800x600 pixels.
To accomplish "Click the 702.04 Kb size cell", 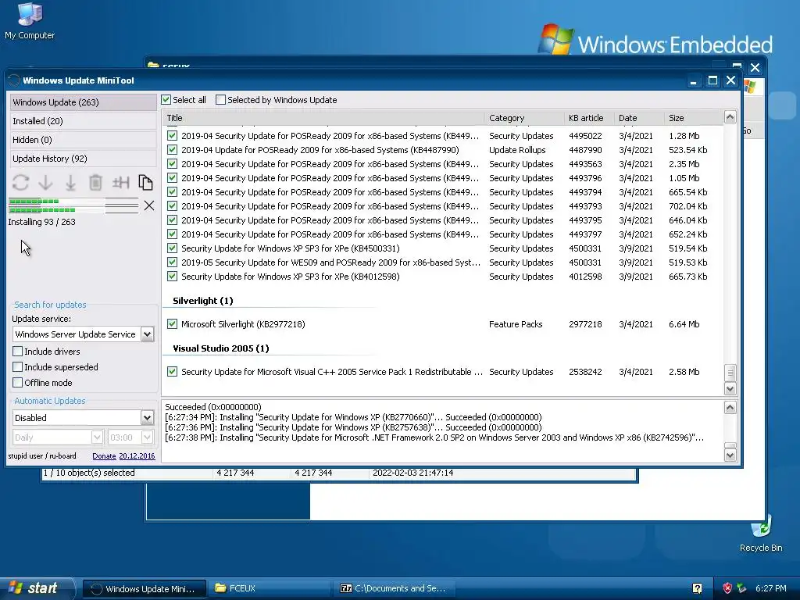I will [x=687, y=206].
